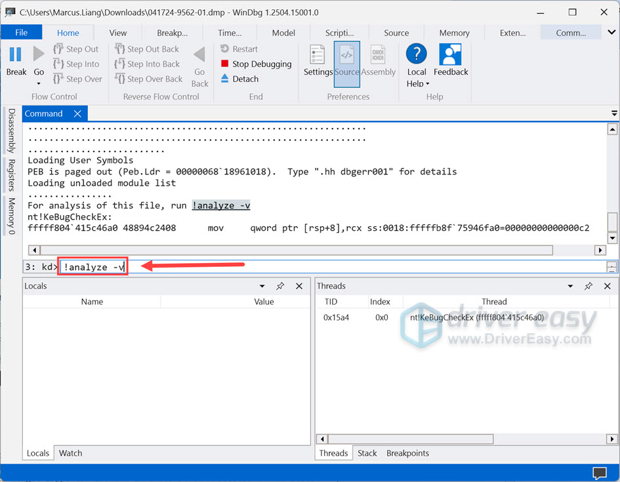Open the Command ribbon tab

pyautogui.click(x=571, y=33)
